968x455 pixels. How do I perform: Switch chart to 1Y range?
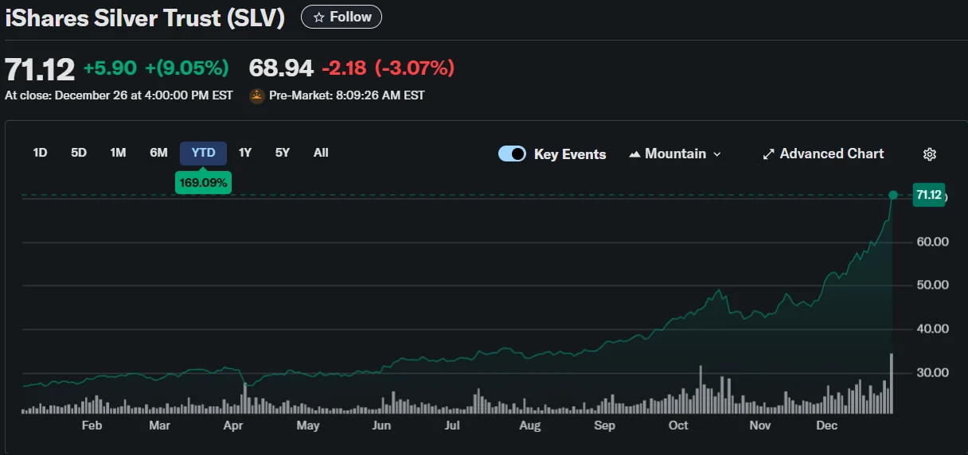tap(245, 153)
